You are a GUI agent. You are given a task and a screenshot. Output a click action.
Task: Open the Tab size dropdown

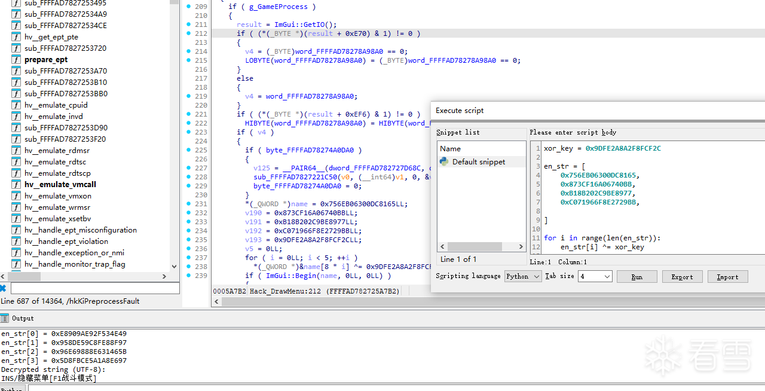coord(595,276)
